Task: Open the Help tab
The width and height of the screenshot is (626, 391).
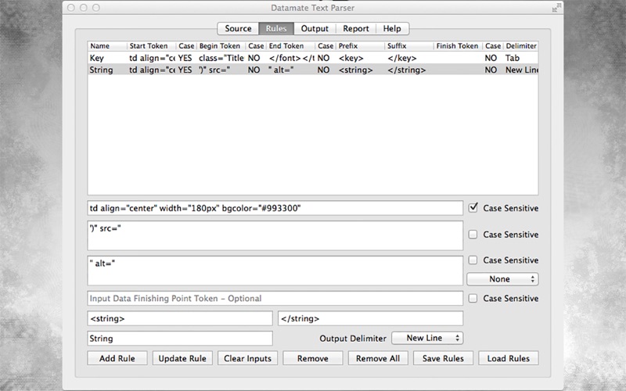Action: (392, 29)
